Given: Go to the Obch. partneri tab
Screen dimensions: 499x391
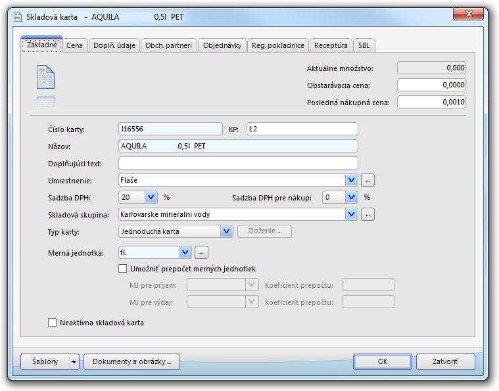Looking at the screenshot, I should (169, 45).
